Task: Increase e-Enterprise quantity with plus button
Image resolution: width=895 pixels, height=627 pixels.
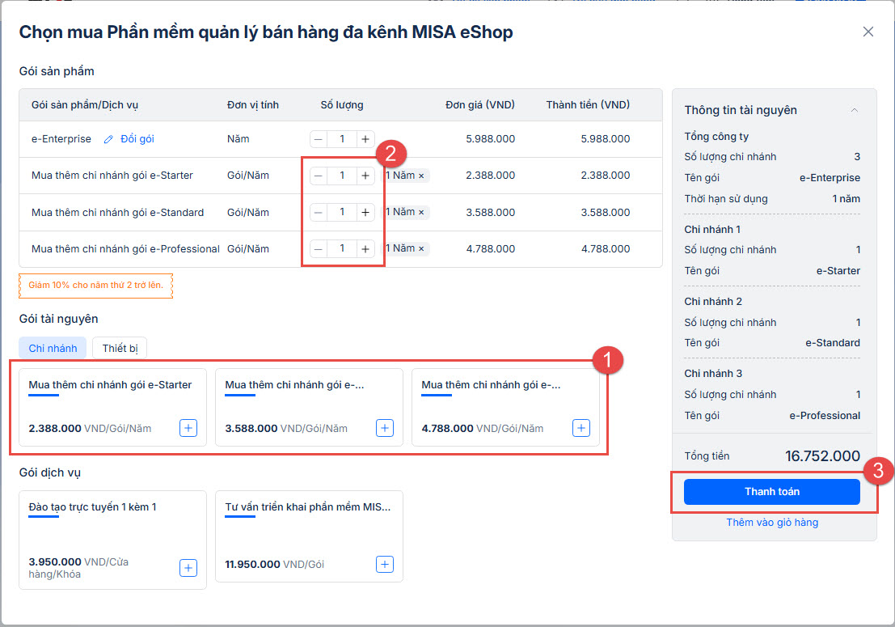Action: pos(365,139)
